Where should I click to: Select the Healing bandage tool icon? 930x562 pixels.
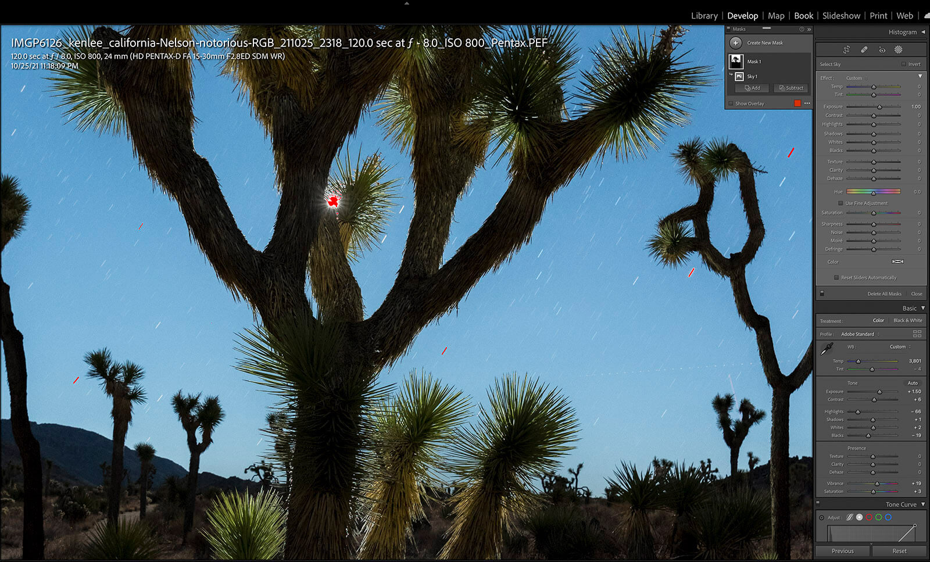pyautogui.click(x=864, y=50)
